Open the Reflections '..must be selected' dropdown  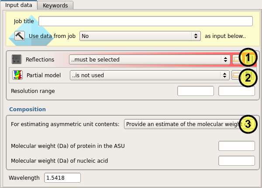point(149,59)
